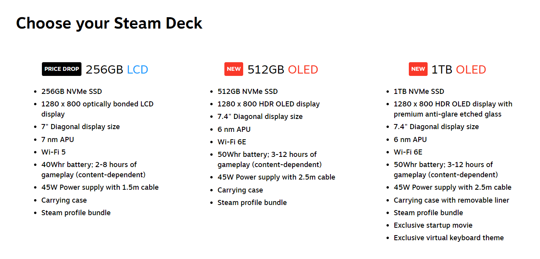Click Carrying case with removable liner
540x259 pixels.
pos(452,200)
